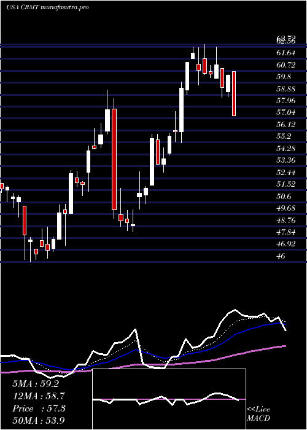Click the 55.2 price axis label
The height and width of the screenshot is (430, 307).
[284, 136]
